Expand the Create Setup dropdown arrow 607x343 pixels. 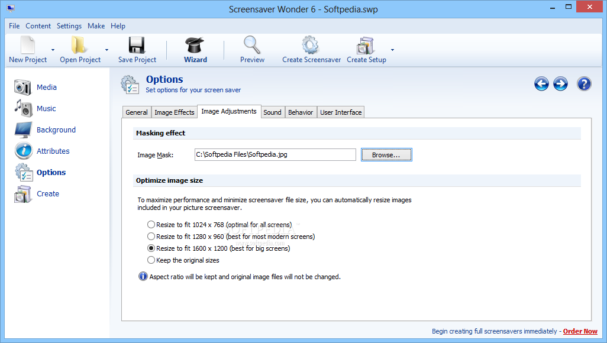(x=392, y=50)
